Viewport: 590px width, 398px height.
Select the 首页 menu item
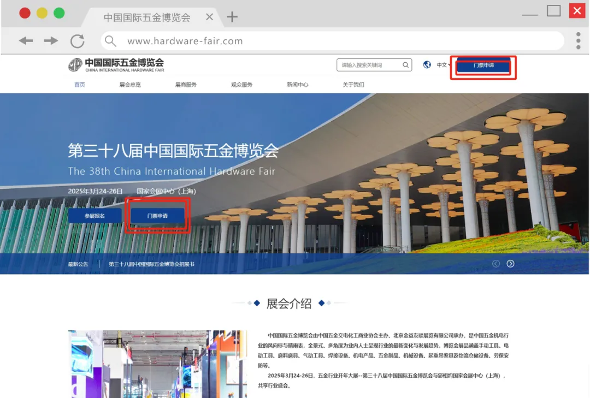tap(79, 85)
